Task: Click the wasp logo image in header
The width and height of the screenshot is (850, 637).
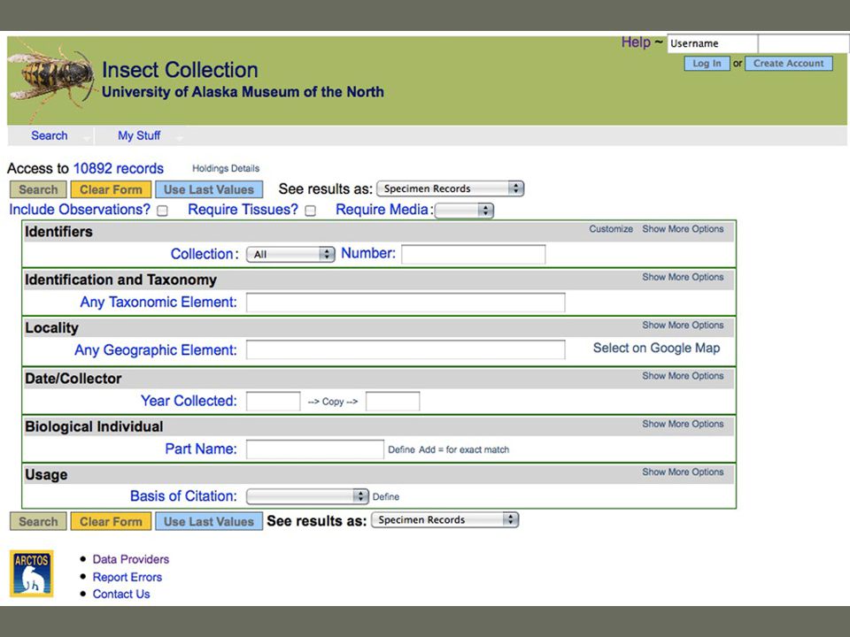Action: (x=51, y=79)
